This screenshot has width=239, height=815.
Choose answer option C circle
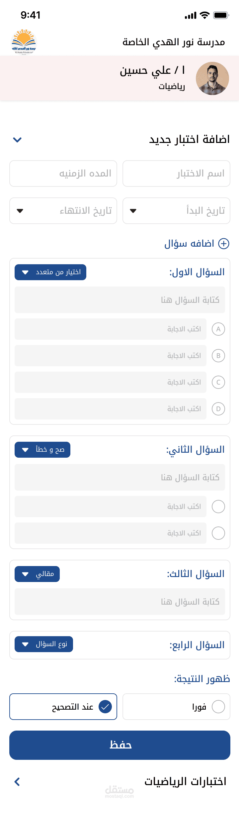[x=218, y=382]
